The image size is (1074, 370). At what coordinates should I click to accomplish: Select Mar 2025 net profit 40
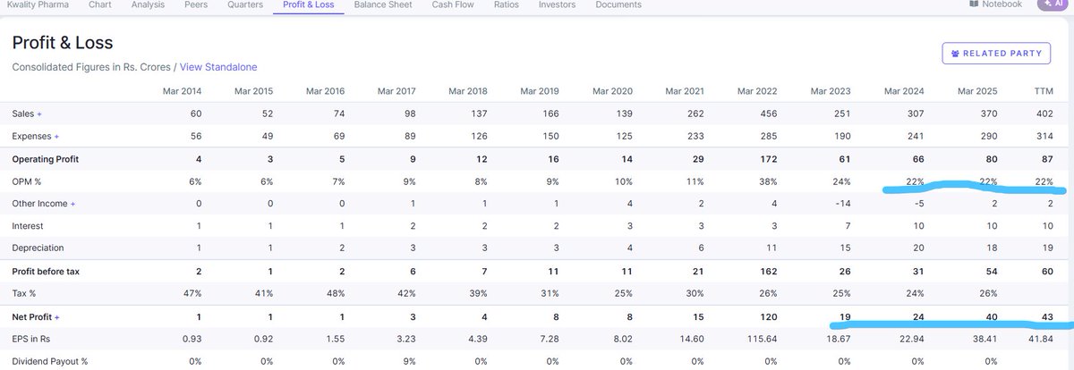[991, 316]
